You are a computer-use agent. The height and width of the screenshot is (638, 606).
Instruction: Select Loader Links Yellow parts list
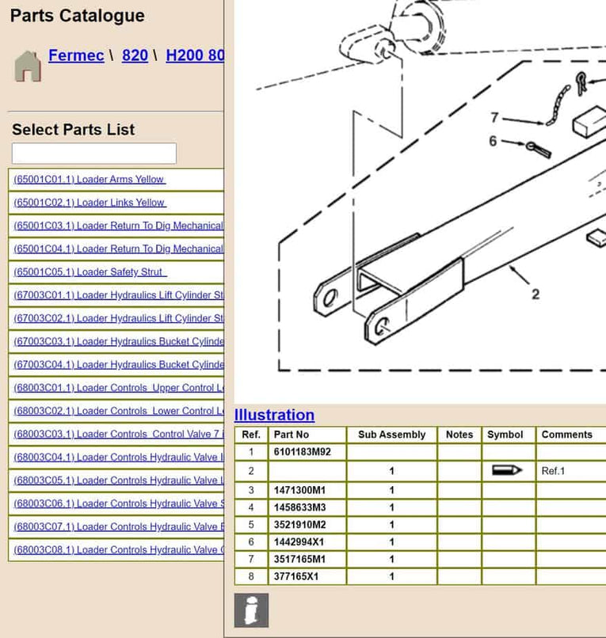click(x=89, y=203)
